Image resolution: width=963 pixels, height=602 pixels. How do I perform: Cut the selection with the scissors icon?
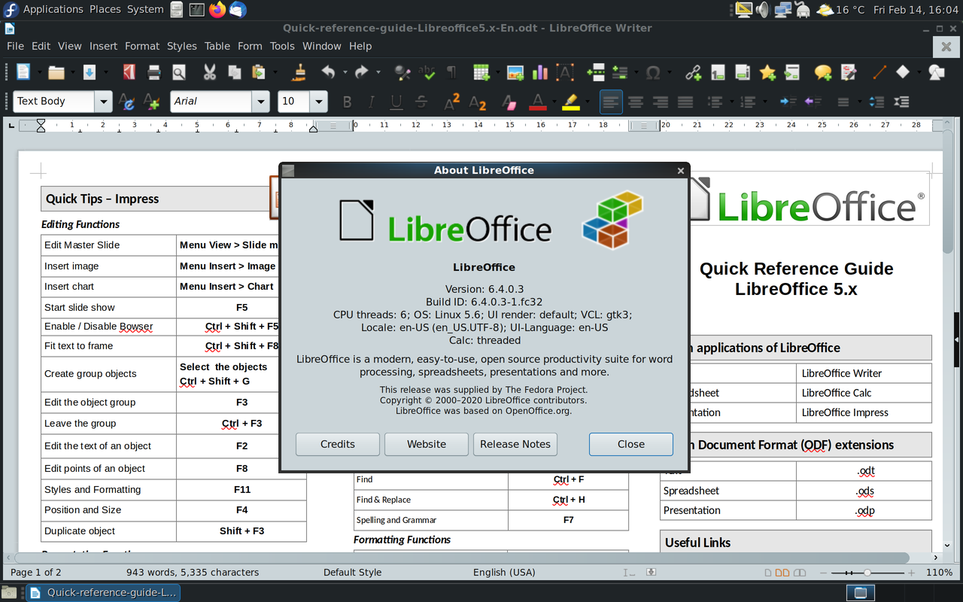(x=210, y=72)
